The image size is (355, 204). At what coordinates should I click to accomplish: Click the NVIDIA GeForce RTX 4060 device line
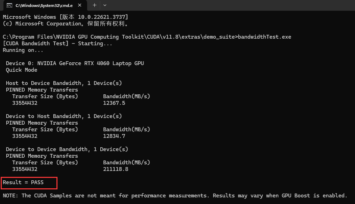[x=75, y=63]
